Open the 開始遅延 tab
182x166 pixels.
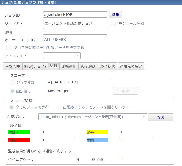click(69, 66)
